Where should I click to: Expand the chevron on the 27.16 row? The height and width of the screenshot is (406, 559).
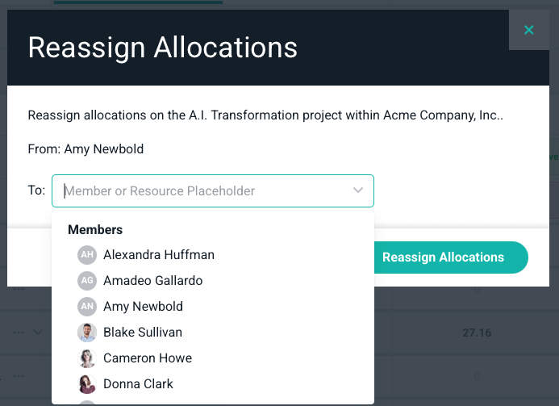37,333
